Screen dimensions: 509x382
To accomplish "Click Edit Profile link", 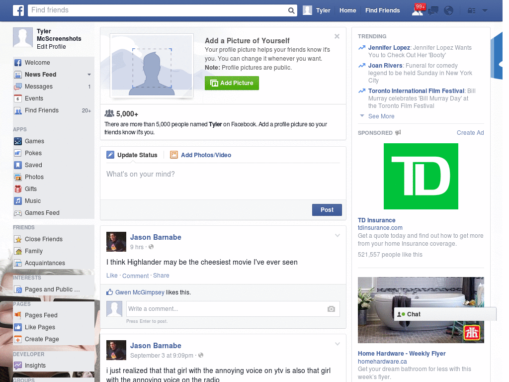I will tap(51, 47).
